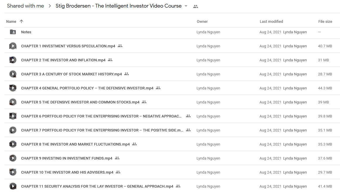Viewport: 340px width, 192px height.
Task: Select CHAPTER 3 A CENTURY OF STOCK MARKET HISTORY.mp4
Action: (x=71, y=74)
